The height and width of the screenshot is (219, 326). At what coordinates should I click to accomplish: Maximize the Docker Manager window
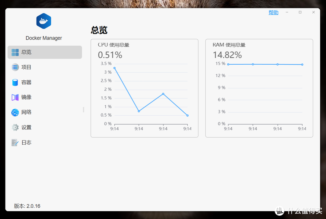point(300,12)
